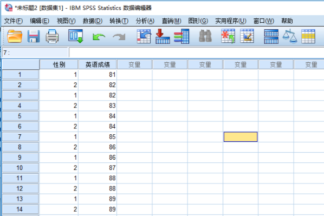Click the SPSS application icon in title bar
The height and width of the screenshot is (216, 324).
point(9,8)
